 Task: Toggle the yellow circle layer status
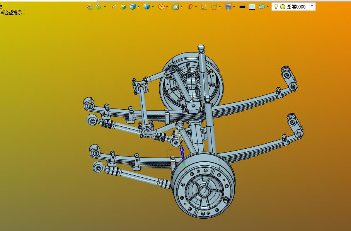click(x=283, y=7)
